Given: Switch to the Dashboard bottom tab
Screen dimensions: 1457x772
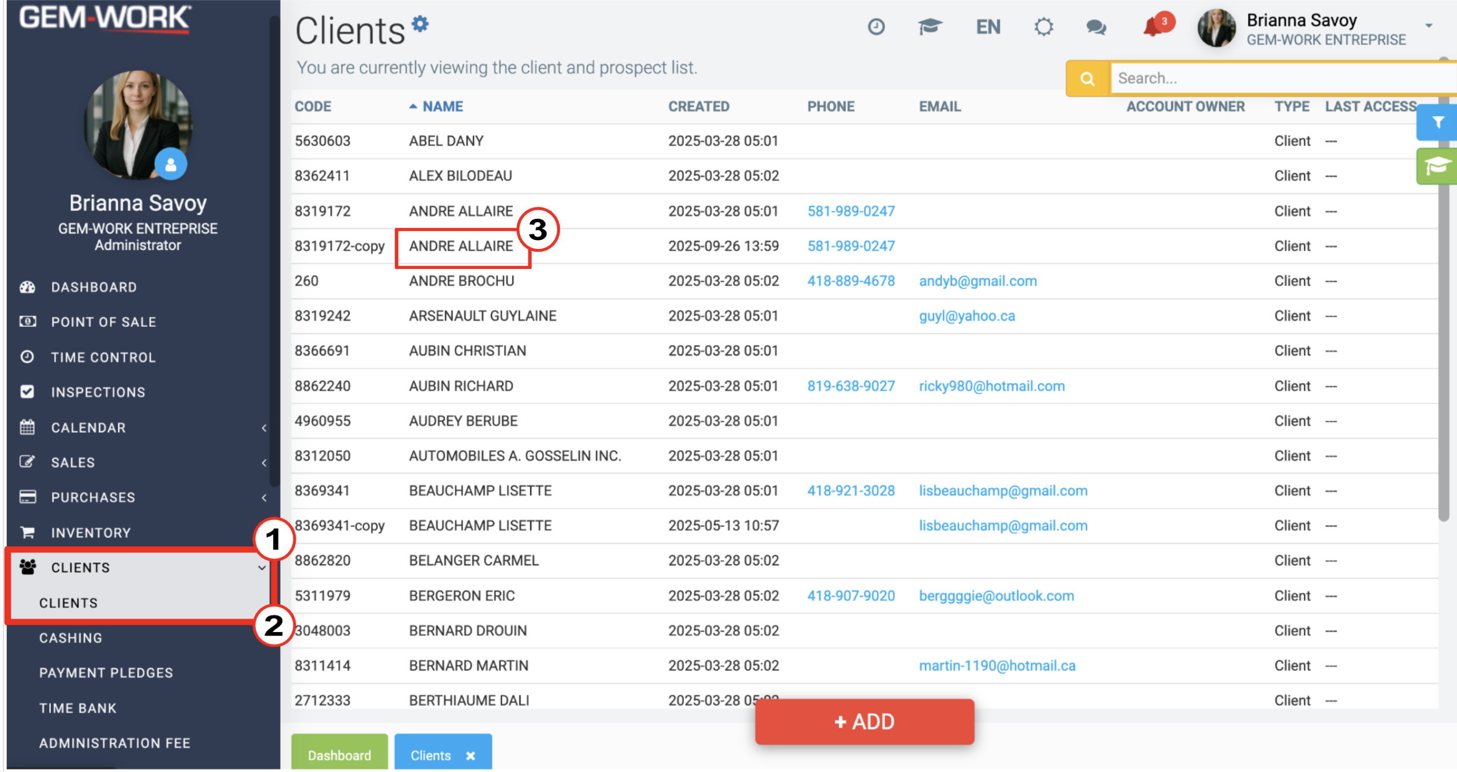Looking at the screenshot, I should (x=339, y=754).
